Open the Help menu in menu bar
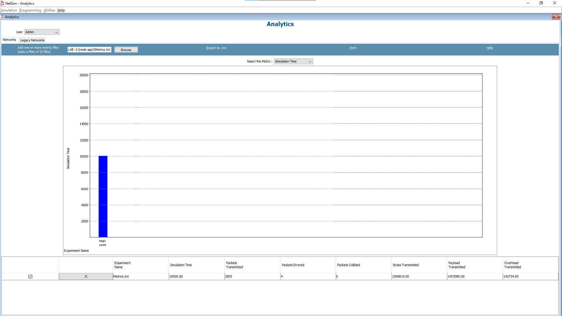 (x=61, y=10)
